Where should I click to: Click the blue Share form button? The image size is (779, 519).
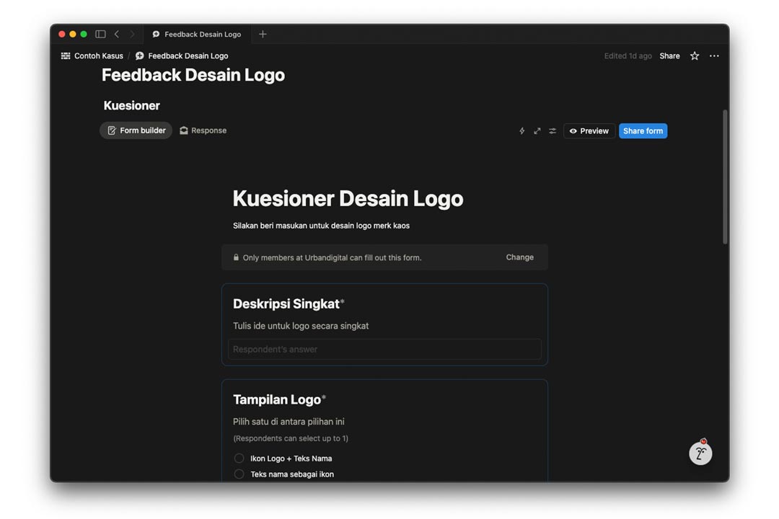[x=643, y=131]
